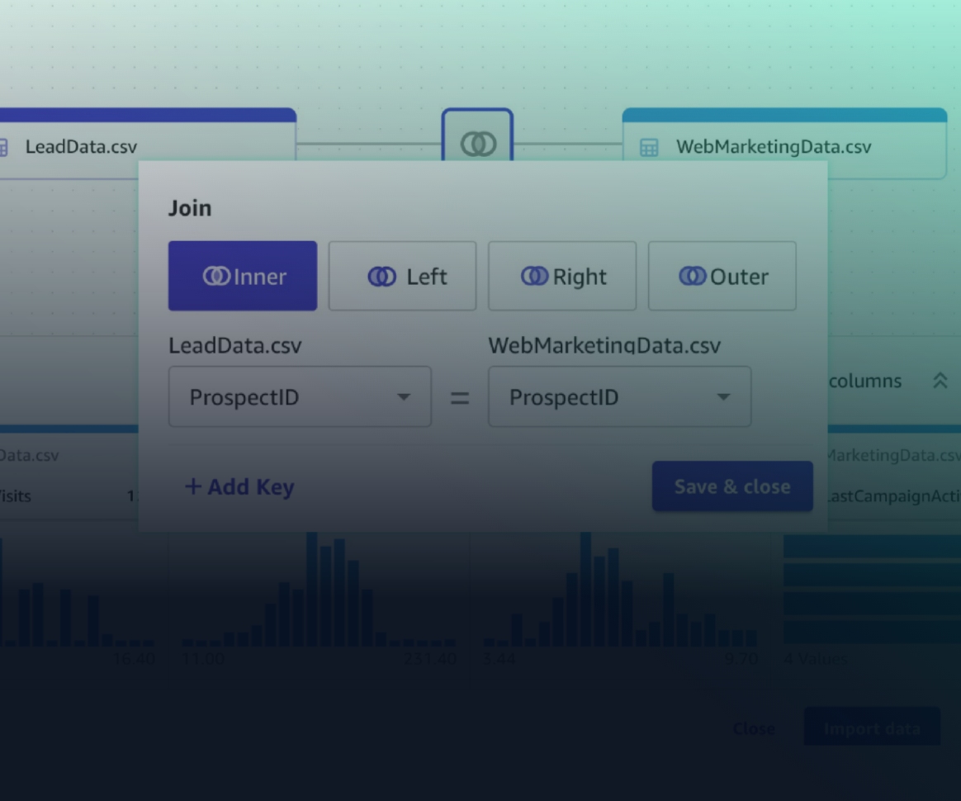
Task: Click Save & close button
Action: [x=732, y=486]
